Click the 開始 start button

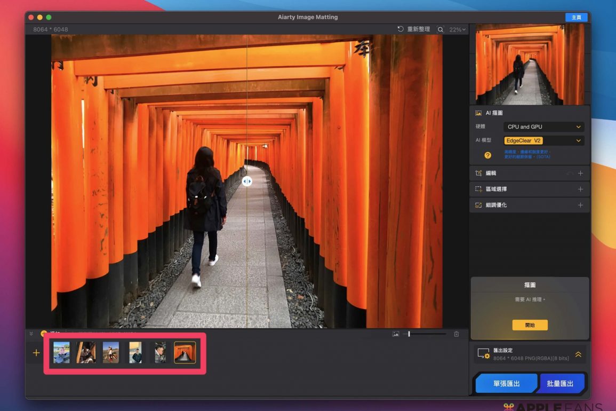(x=530, y=325)
